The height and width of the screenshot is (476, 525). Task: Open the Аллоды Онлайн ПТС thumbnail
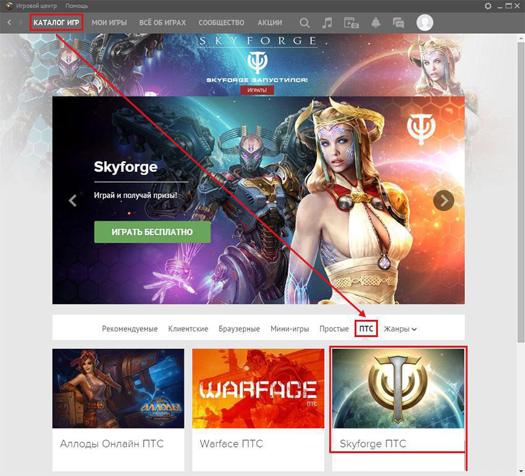118,388
